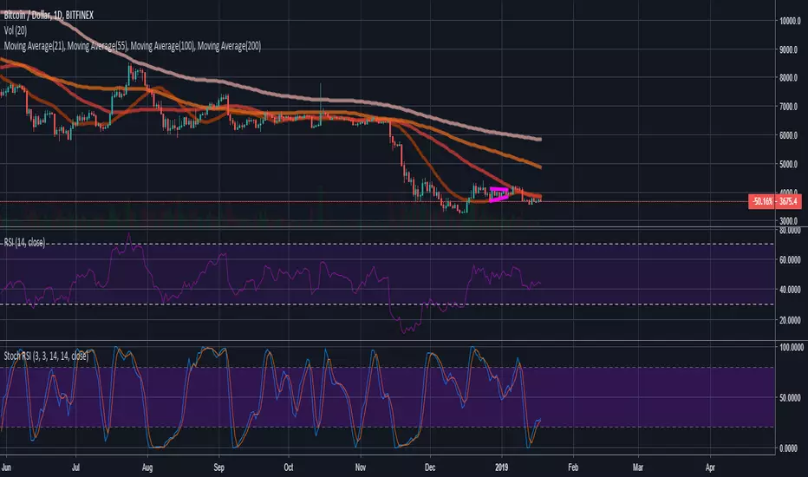The height and width of the screenshot is (477, 808).
Task: Click the "Feb" time axis label
Action: coord(573,467)
